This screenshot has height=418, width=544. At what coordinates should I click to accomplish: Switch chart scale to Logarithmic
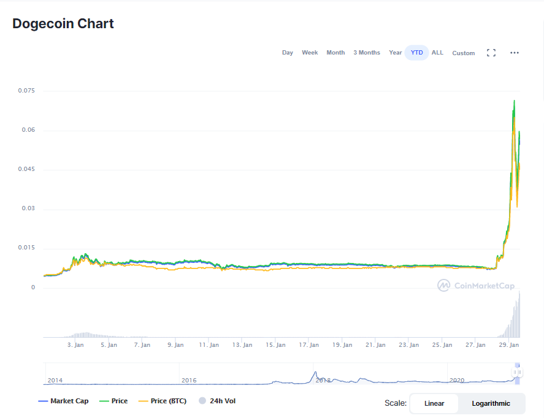coord(491,403)
